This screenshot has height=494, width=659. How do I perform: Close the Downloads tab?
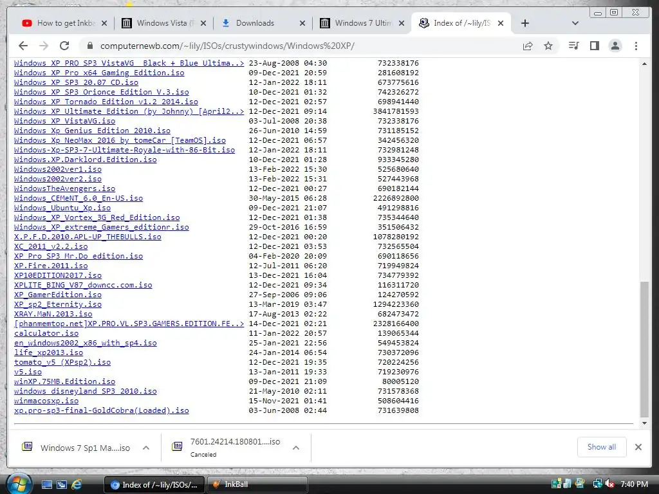tap(302, 24)
